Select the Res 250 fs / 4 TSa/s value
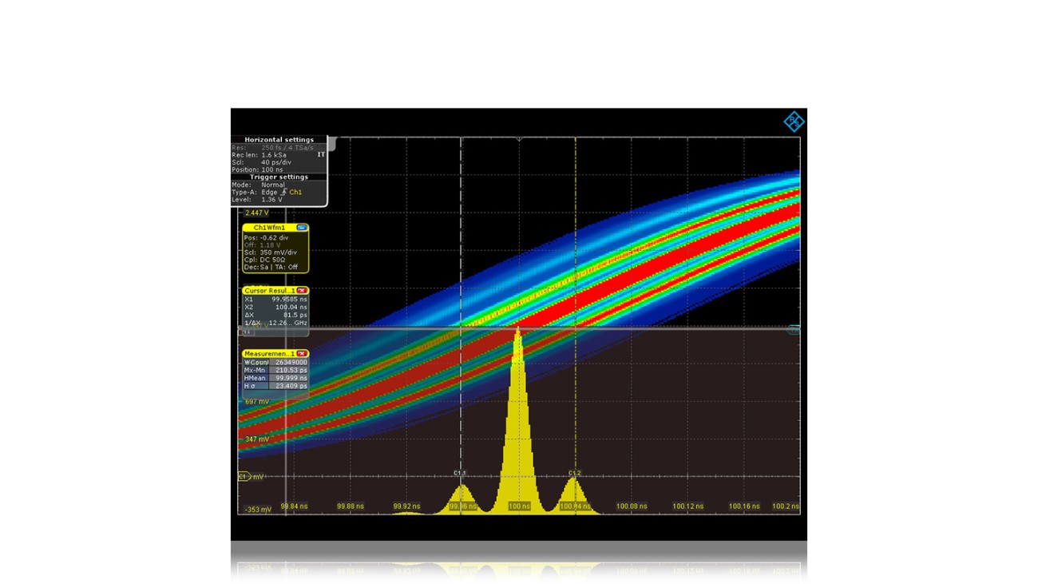1038x584 pixels. tap(287, 148)
